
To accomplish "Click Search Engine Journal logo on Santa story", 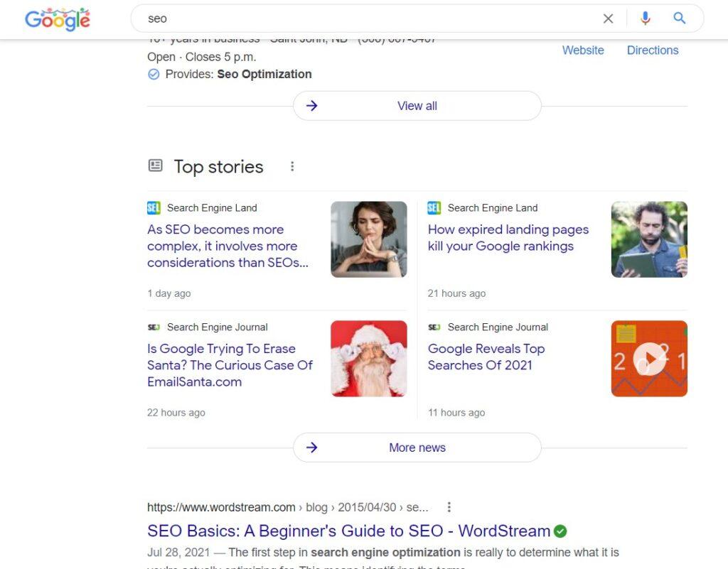I will point(154,327).
